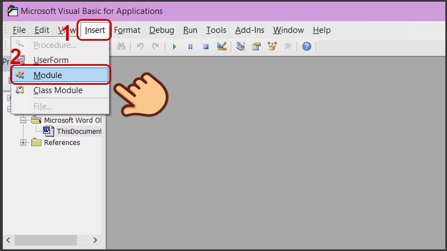Toggle Design Mode icon

(221, 46)
